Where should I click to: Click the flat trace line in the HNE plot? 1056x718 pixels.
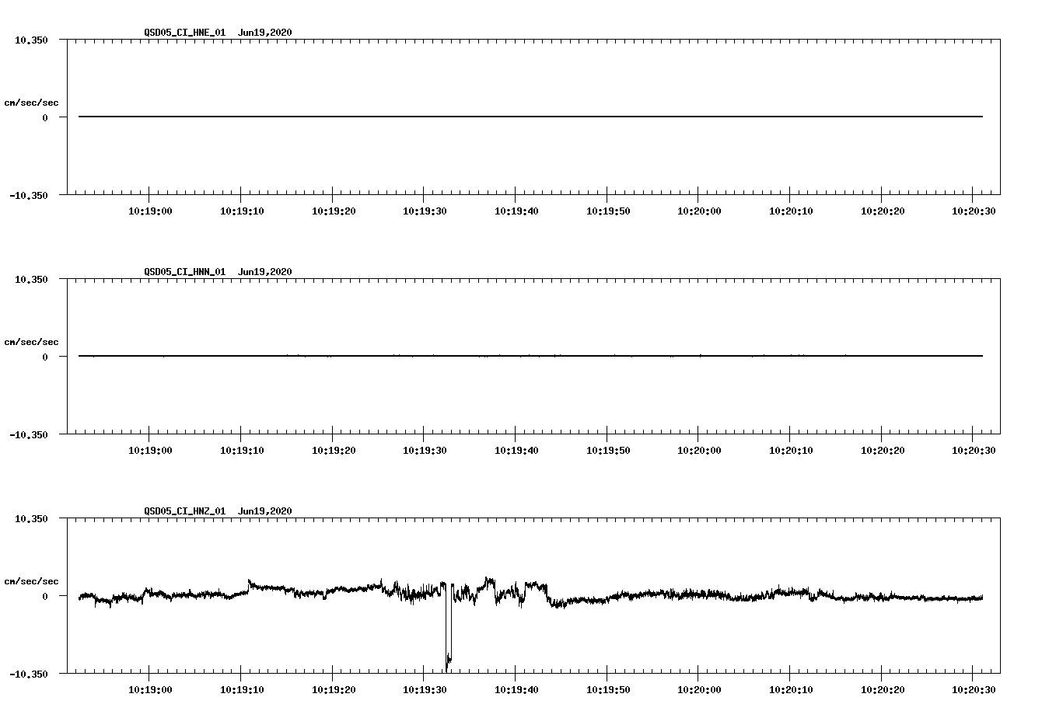coord(530,117)
